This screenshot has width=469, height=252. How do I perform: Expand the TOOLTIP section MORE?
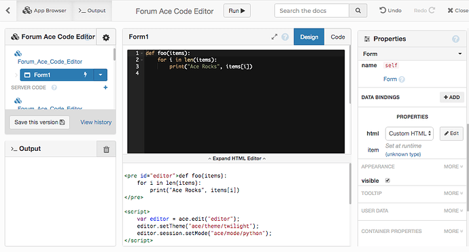coord(453,194)
